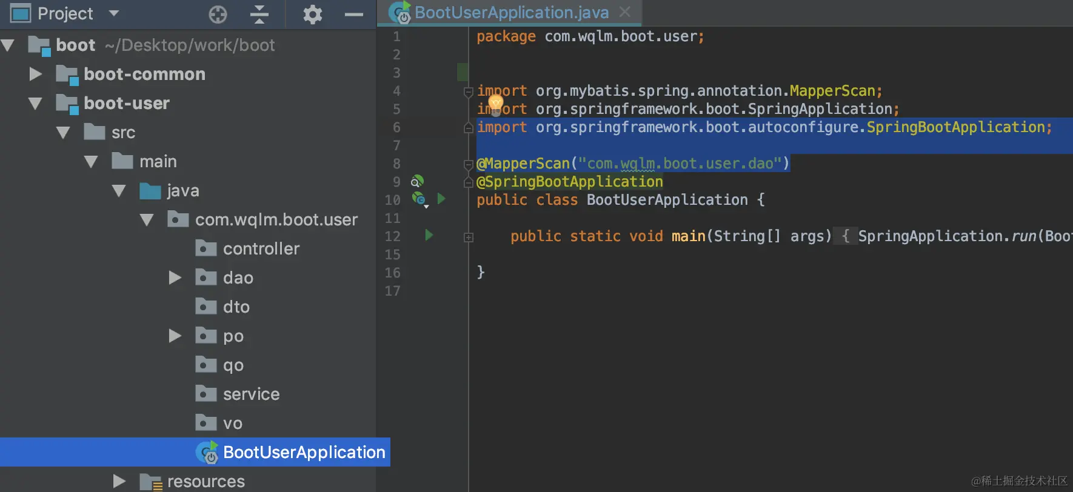This screenshot has height=492, width=1073.
Task: Select the dao package folder
Action: [x=224, y=278]
